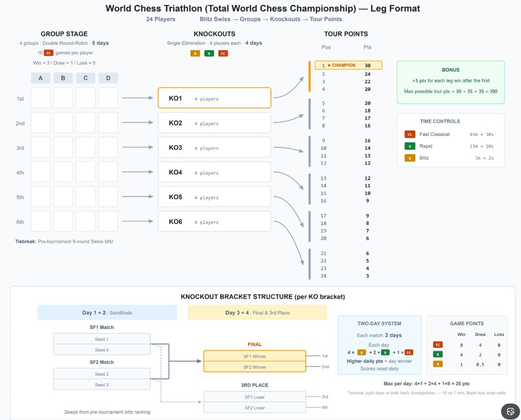The width and height of the screenshot is (521, 420).
Task: Click the FC badge beside Fast Classical
Action: pos(409,134)
